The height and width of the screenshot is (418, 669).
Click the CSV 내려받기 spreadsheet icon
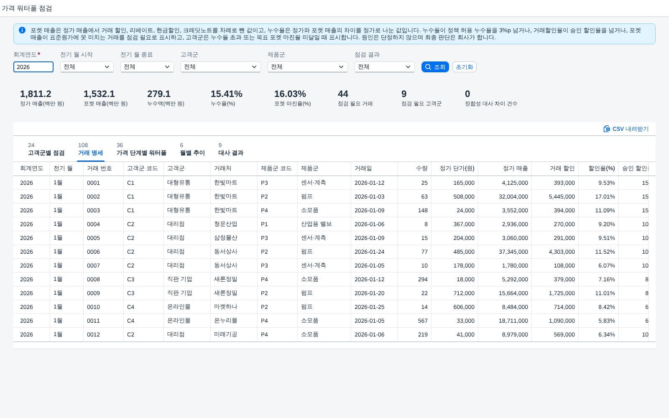point(607,129)
